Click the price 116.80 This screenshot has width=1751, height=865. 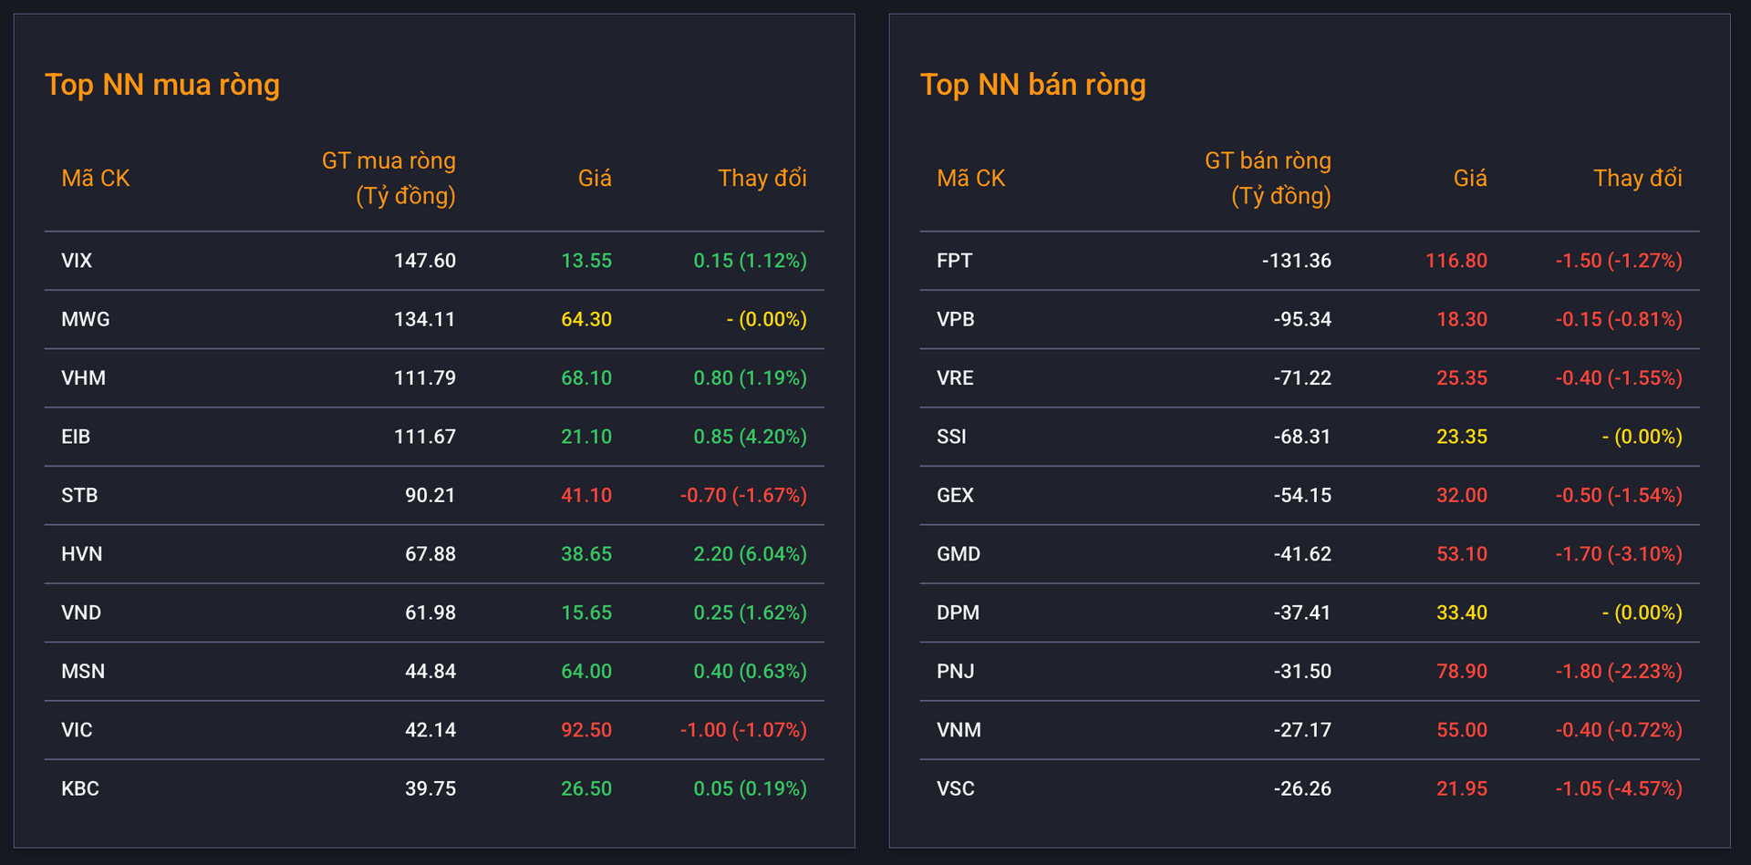[1456, 261]
